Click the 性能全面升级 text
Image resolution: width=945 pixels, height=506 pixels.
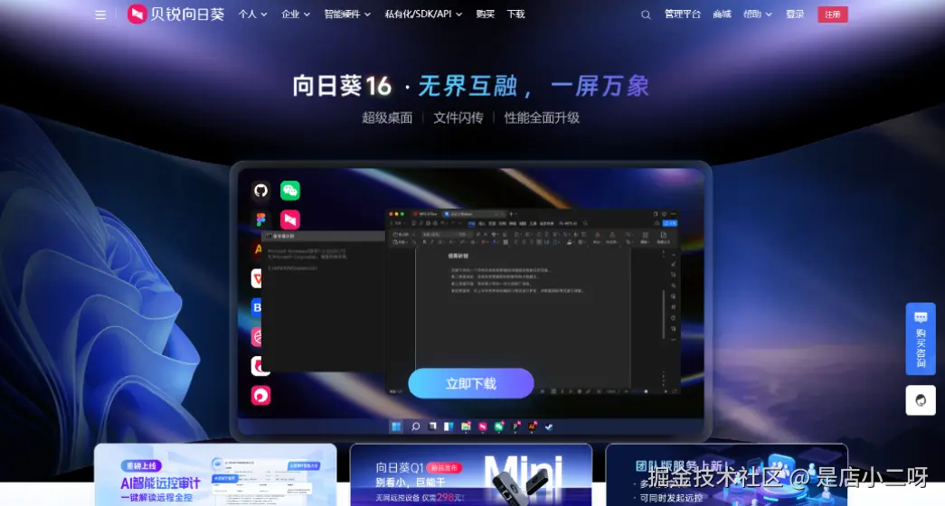(x=542, y=117)
